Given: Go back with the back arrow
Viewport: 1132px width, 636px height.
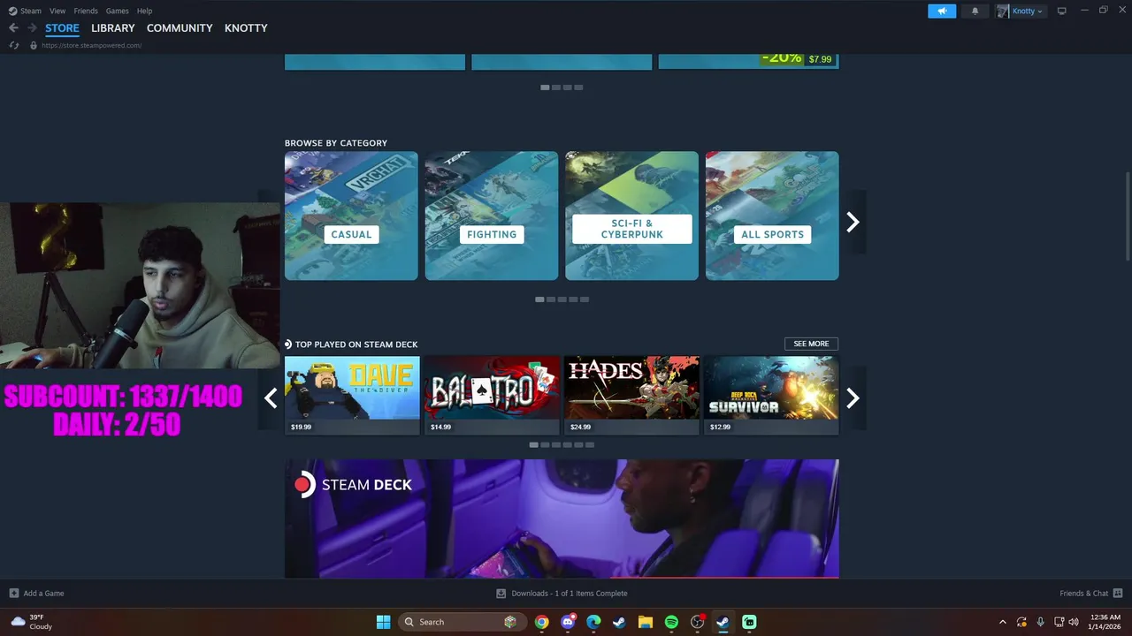Looking at the screenshot, I should (13, 28).
